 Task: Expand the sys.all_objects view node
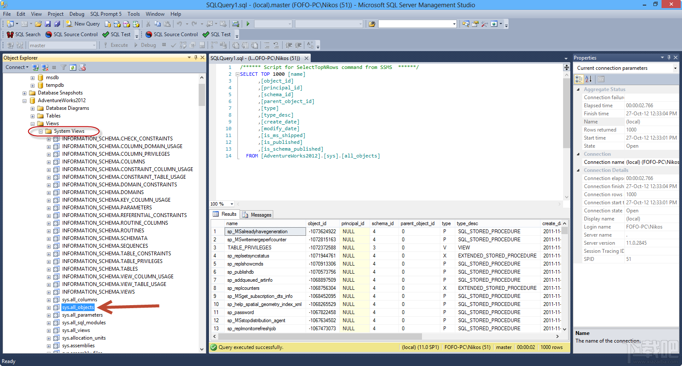pos(49,308)
